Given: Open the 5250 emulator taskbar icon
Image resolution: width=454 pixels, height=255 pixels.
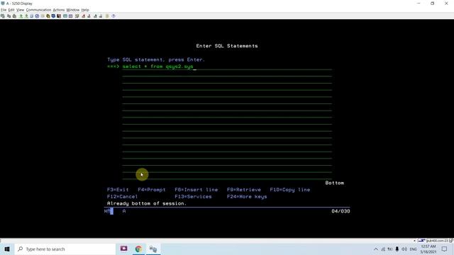Looking at the screenshot, I should (x=153, y=249).
